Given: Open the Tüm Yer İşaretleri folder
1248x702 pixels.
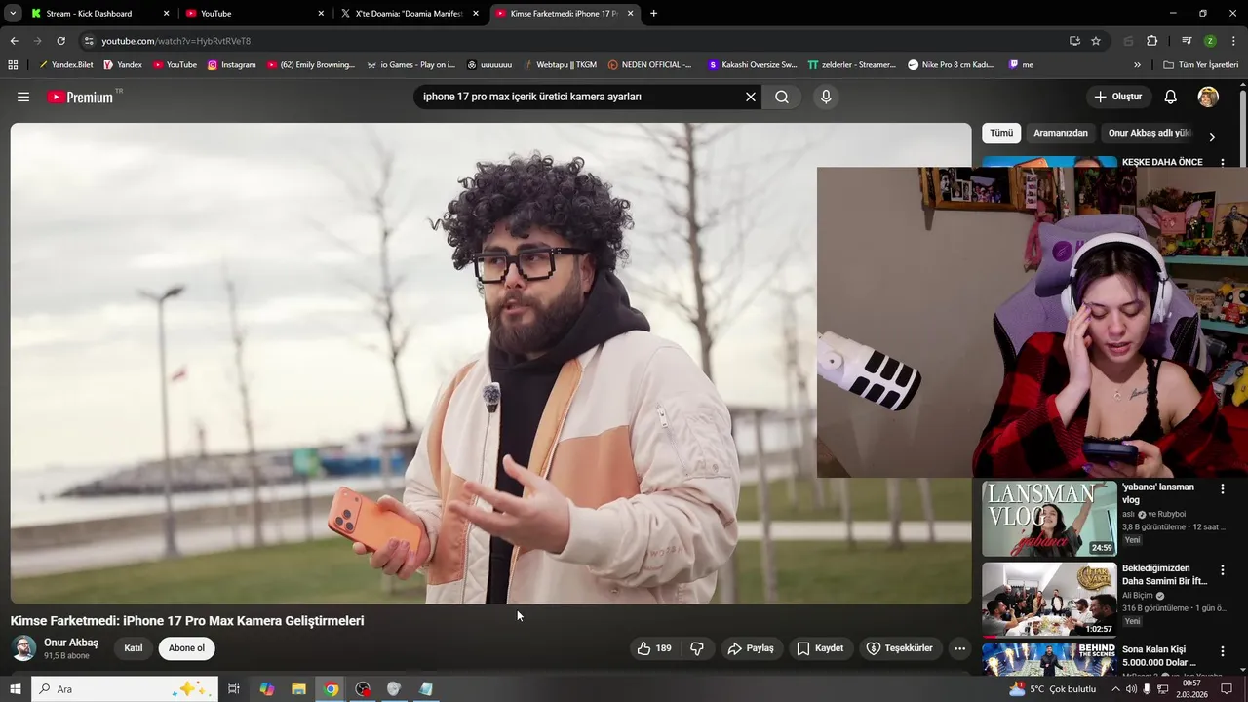Looking at the screenshot, I should [x=1200, y=65].
